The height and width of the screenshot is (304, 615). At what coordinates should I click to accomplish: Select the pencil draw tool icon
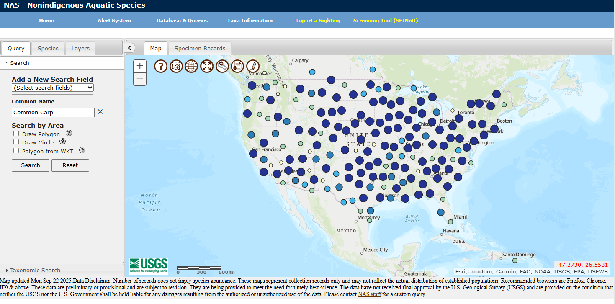point(253,66)
